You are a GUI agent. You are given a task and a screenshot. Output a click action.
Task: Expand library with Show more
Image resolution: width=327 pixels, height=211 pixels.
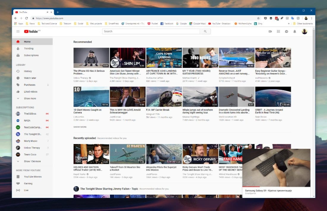[x=32, y=99]
